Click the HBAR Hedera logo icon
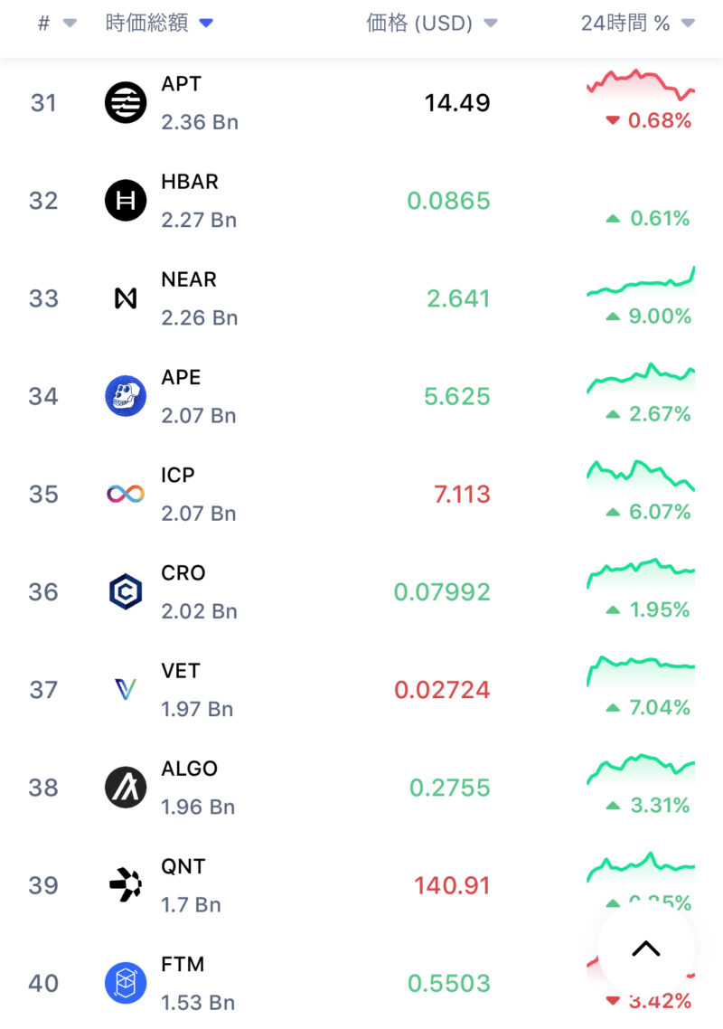This screenshot has width=723, height=1029. [x=126, y=200]
